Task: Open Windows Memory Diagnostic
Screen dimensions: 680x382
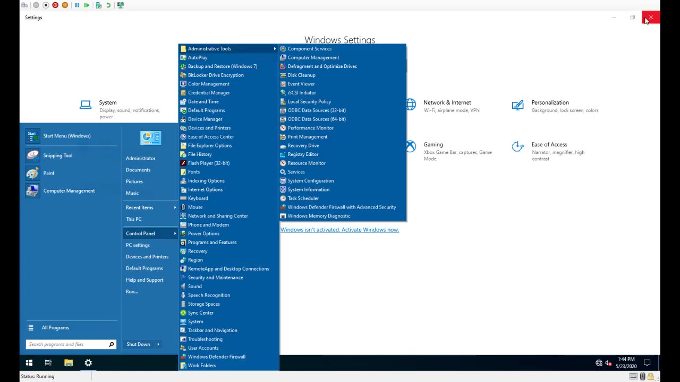Action: click(x=319, y=216)
